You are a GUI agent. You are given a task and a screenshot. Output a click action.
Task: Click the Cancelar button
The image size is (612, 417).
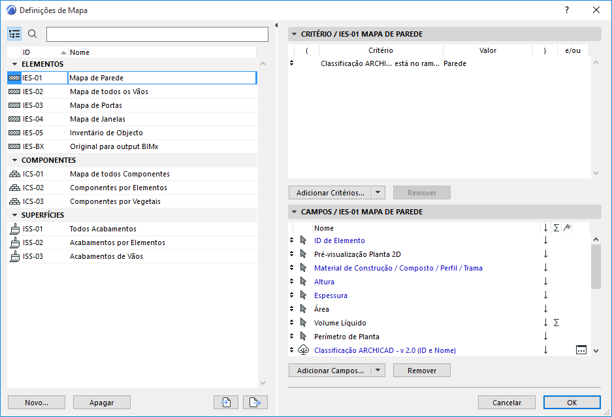[x=506, y=403]
